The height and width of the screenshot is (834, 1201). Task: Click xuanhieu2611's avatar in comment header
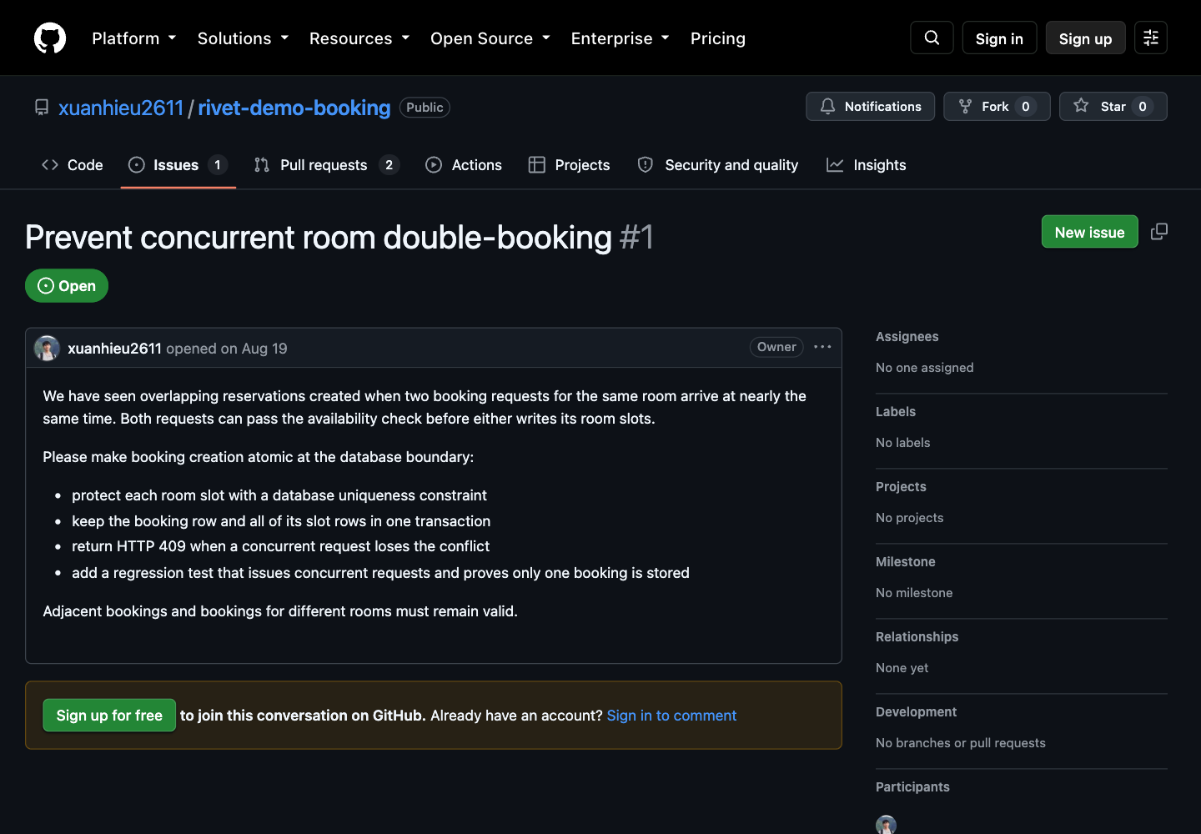47,348
